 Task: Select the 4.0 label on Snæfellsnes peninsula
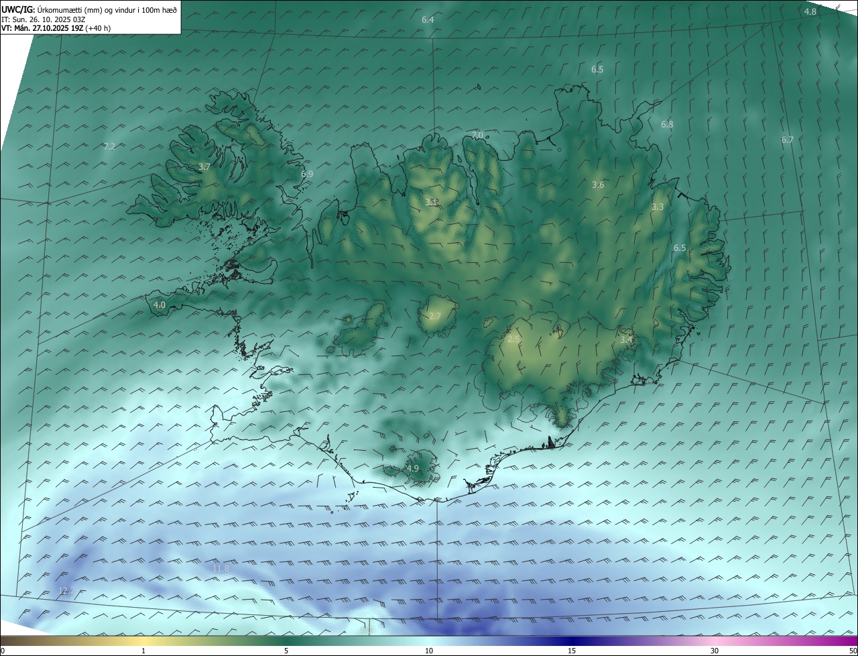tap(160, 305)
